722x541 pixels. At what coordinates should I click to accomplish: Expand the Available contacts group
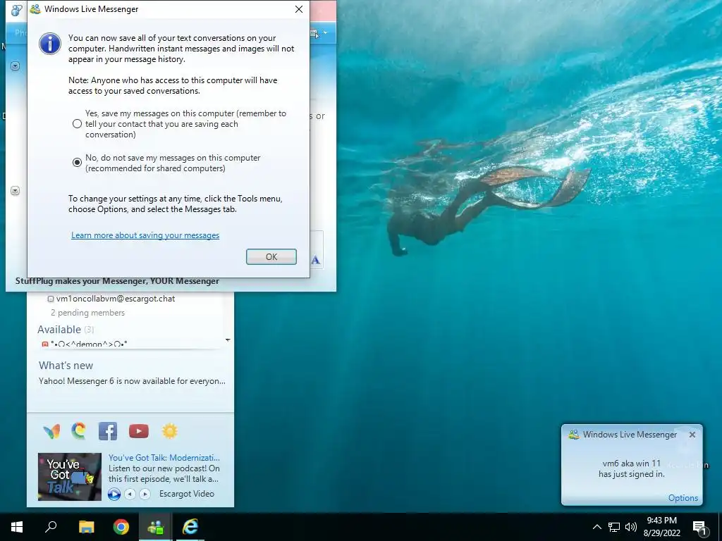pos(66,330)
